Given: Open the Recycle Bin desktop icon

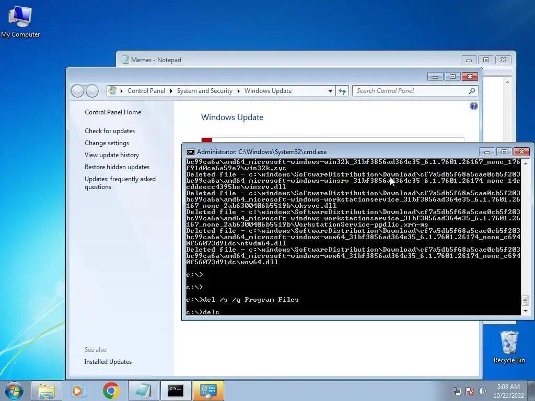Looking at the screenshot, I should (509, 347).
